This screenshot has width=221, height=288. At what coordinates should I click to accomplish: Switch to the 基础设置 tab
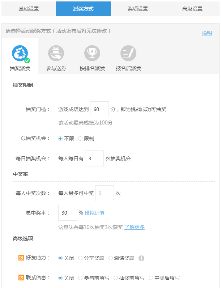point(29,9)
